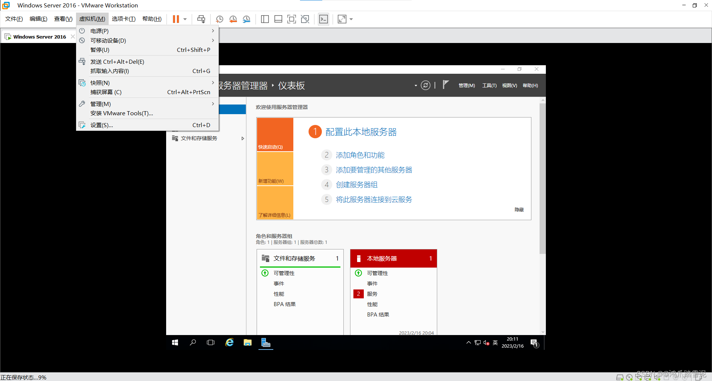The width and height of the screenshot is (712, 381).
Task: Open the guest Action Center notification icon
Action: [534, 343]
